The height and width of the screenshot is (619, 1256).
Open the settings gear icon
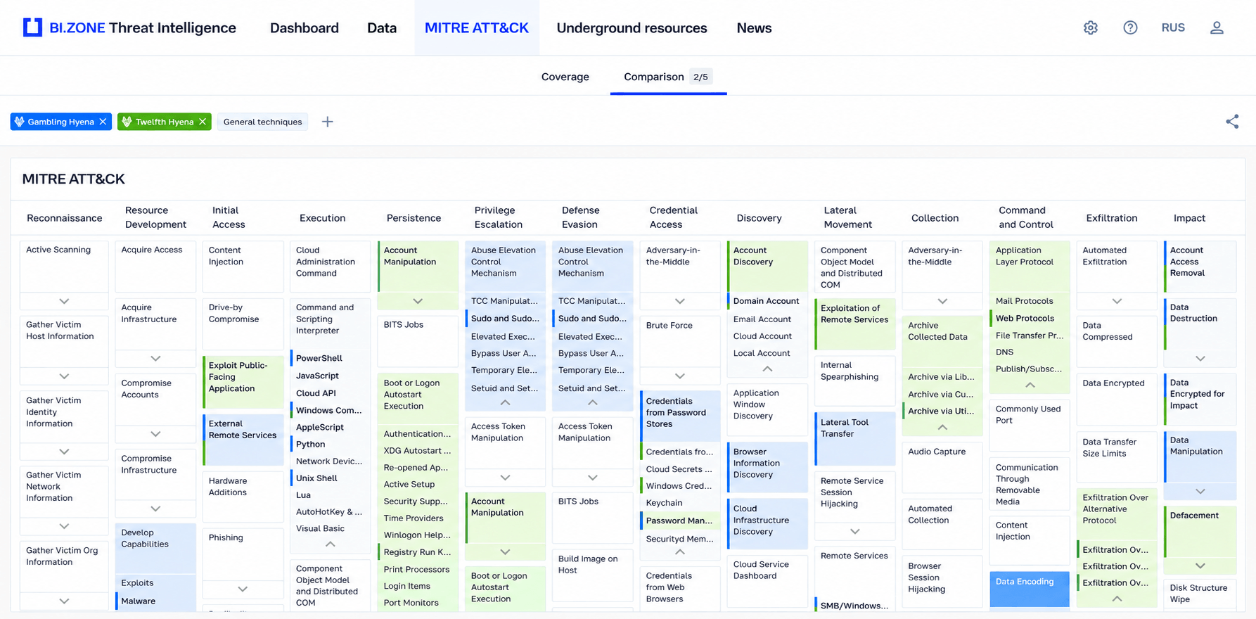[x=1090, y=27]
